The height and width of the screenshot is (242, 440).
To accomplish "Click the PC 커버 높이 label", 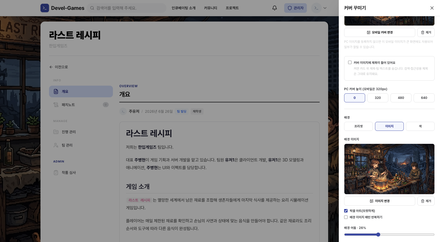I will [366, 89].
